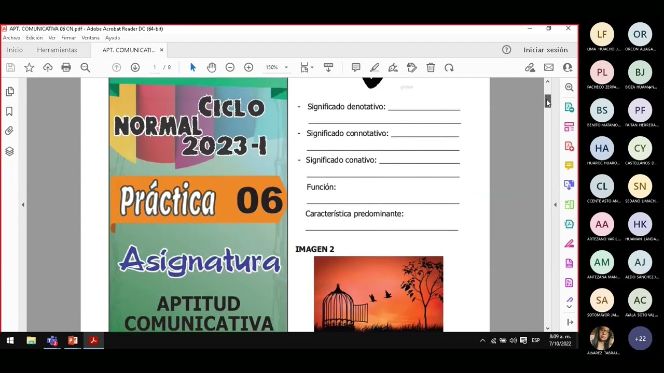Activate the Hand pan tool
Screen dimensions: 664x373
[211, 67]
